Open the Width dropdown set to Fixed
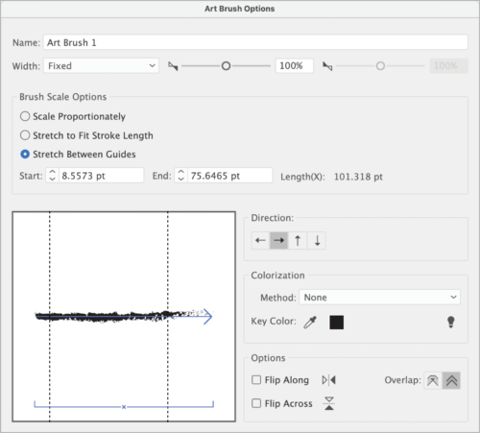This screenshot has height=433, width=480. click(101, 66)
